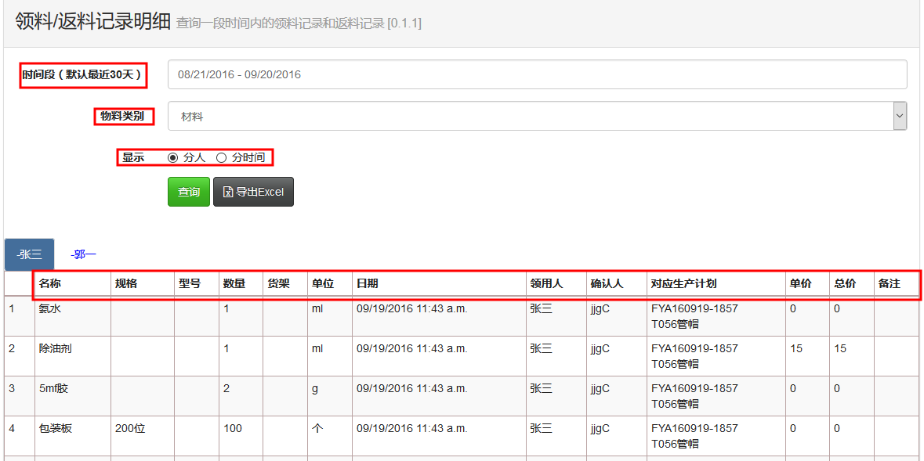Click the 对应生产计划 column header
The width and height of the screenshot is (924, 461).
(683, 283)
